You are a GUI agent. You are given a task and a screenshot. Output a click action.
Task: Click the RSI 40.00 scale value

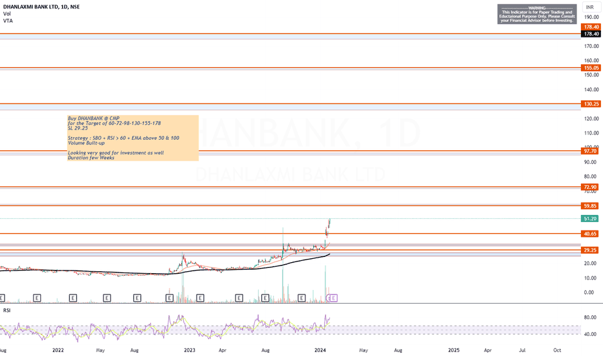pos(590,334)
